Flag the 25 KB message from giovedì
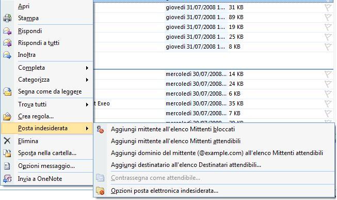Viewport: 337px width, 200px height. [x=328, y=37]
